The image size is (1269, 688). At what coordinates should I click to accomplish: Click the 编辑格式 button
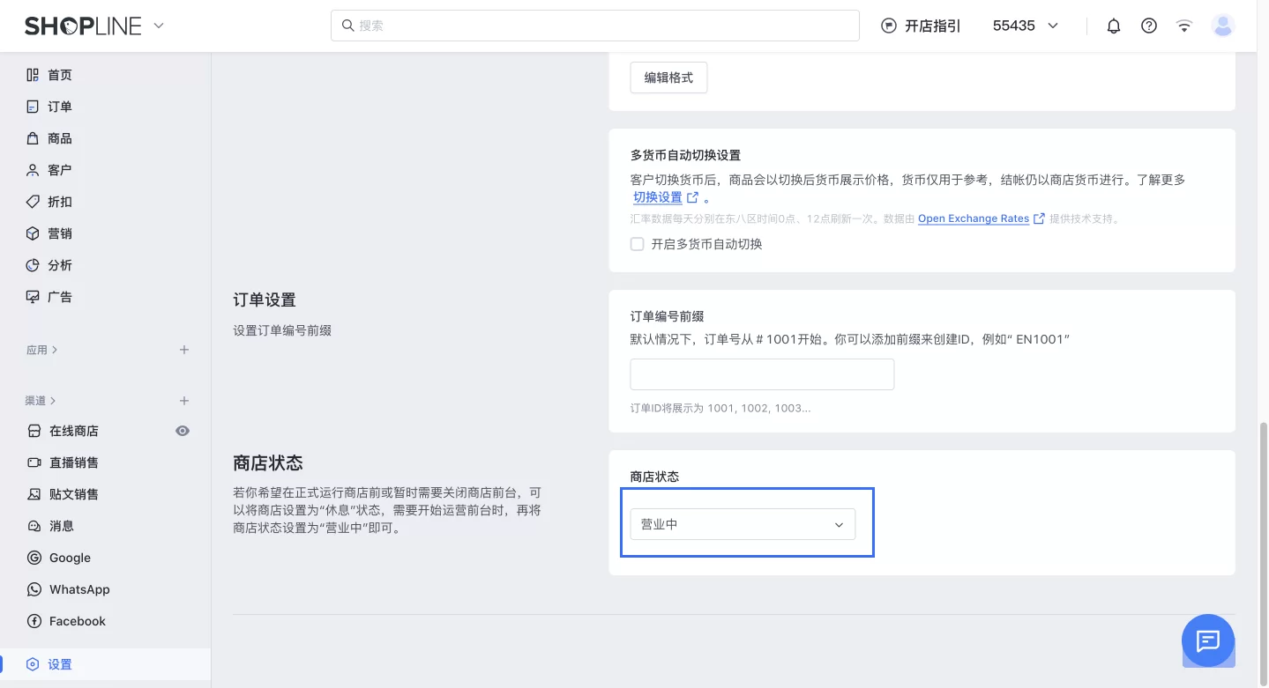point(668,77)
